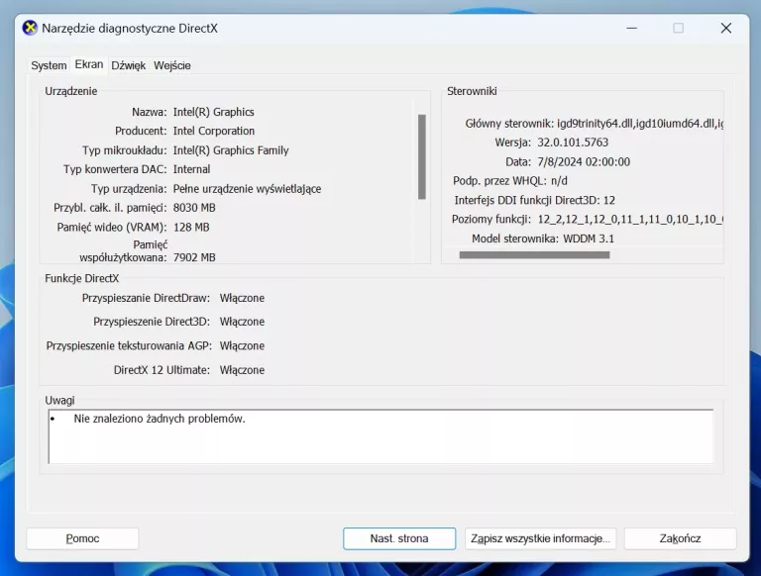Go to the Wejście tab
Viewport: 761px width, 576px height.
172,65
